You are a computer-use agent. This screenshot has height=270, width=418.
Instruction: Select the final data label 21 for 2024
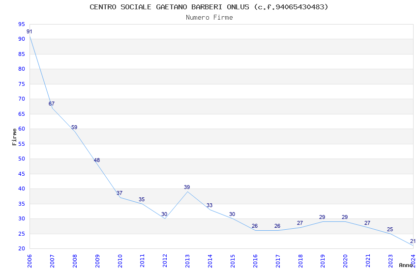(x=413, y=241)
